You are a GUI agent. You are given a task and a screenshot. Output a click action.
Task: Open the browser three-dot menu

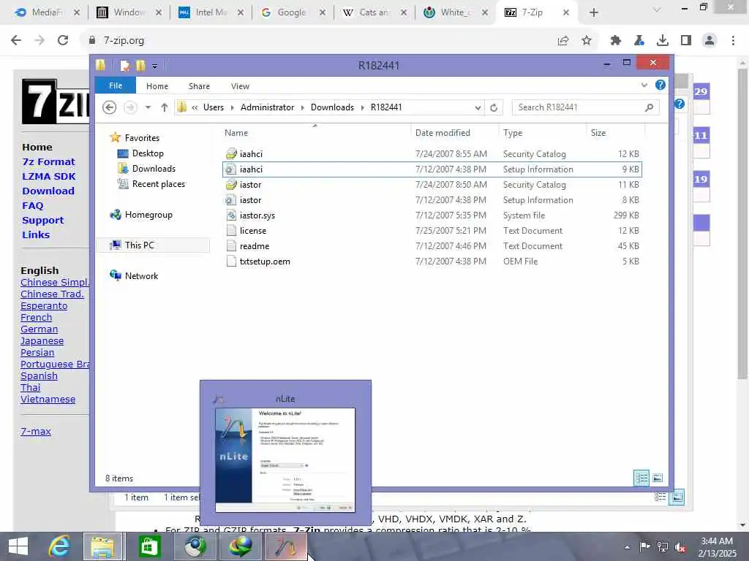tap(733, 41)
